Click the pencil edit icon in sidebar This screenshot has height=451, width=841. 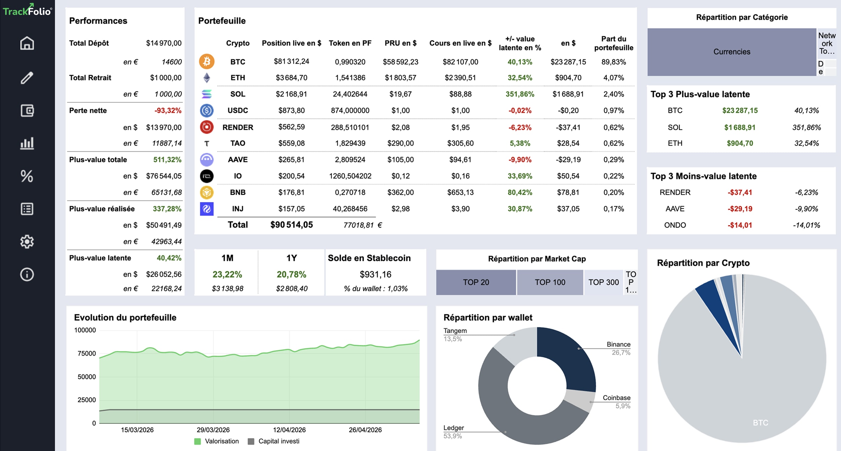(27, 78)
